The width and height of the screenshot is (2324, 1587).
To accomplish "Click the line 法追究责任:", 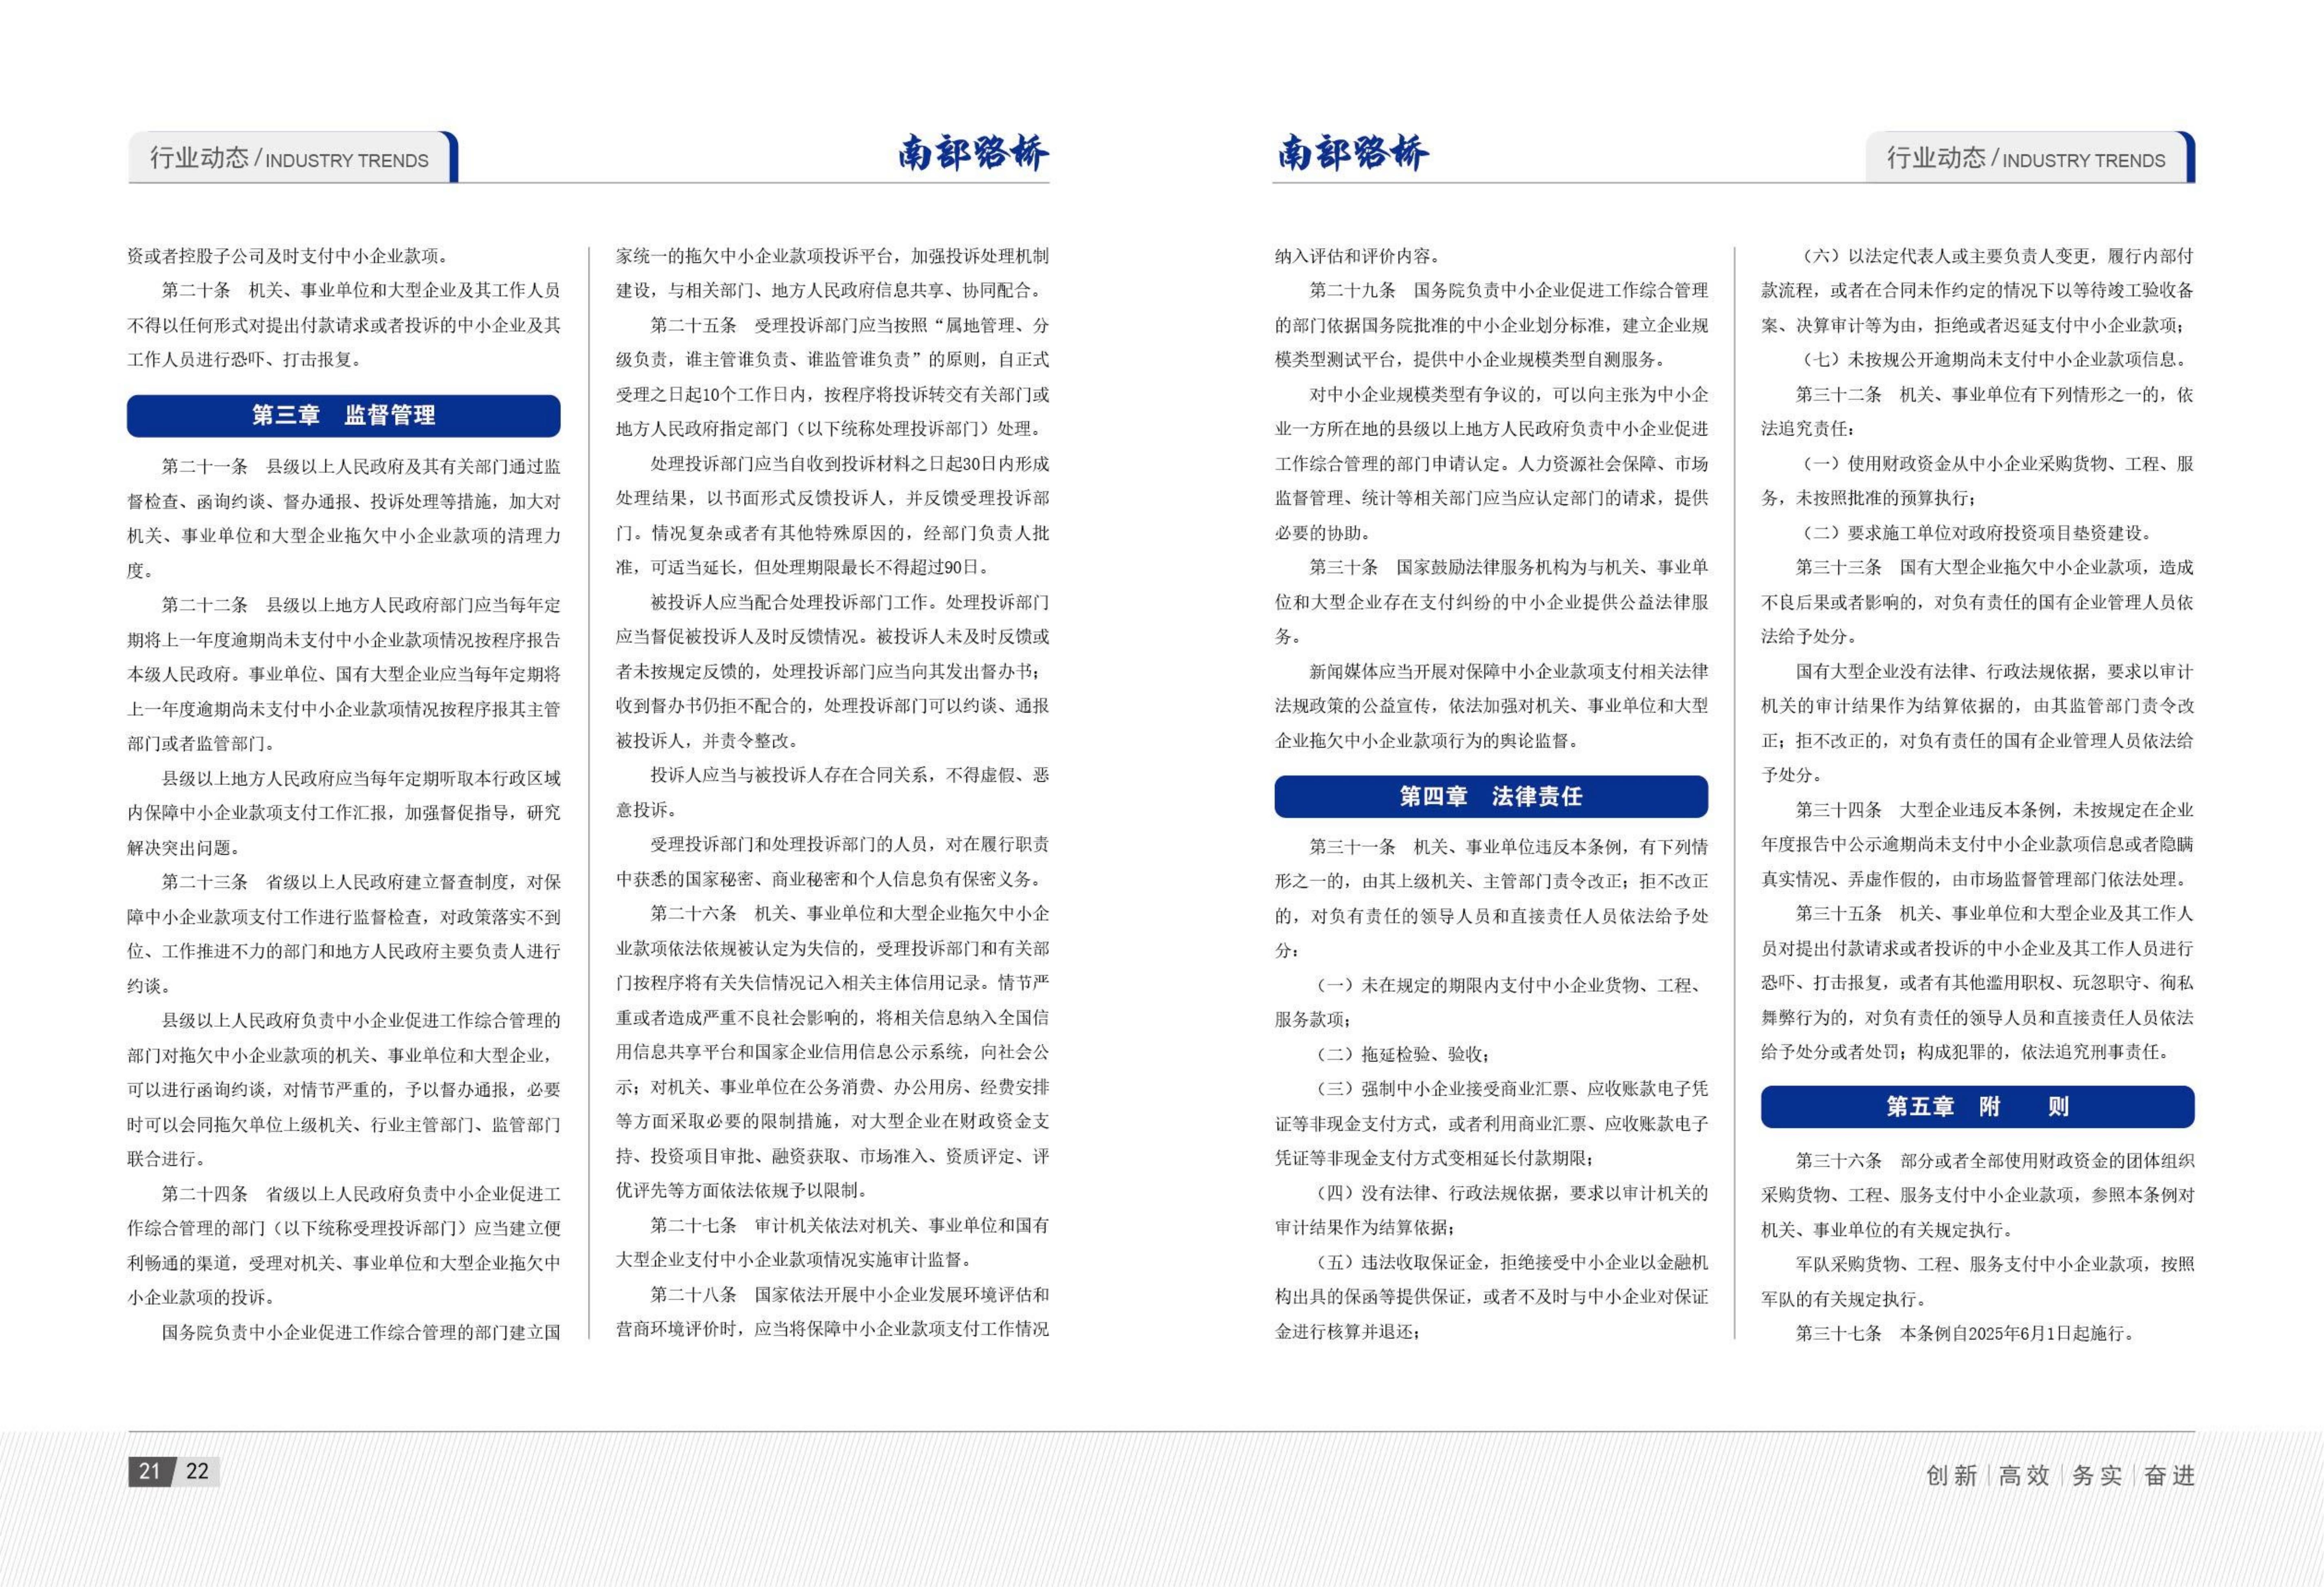I will coord(1808,428).
